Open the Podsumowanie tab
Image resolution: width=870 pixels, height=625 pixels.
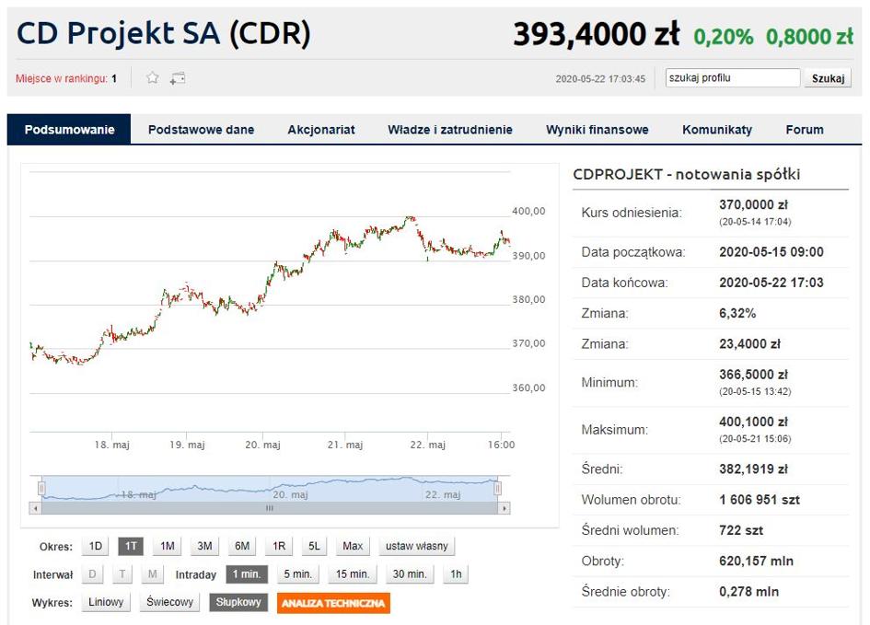pyautogui.click(x=69, y=130)
